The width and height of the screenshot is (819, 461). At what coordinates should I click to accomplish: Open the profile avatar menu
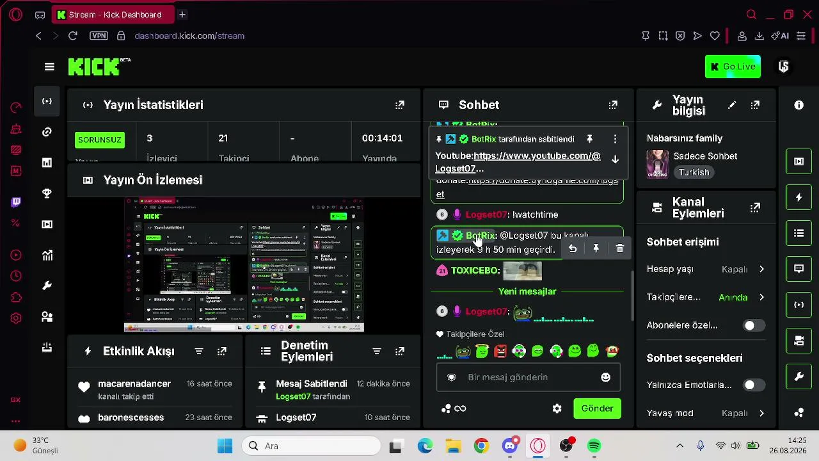coord(783,67)
